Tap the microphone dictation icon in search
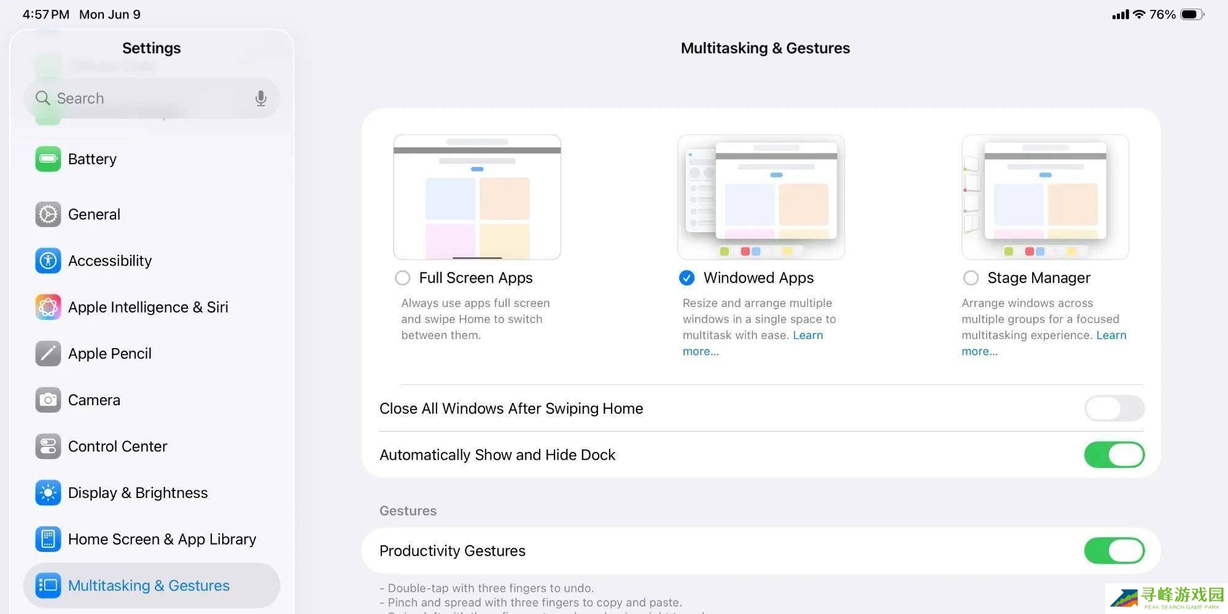This screenshot has height=614, width=1228. (261, 98)
